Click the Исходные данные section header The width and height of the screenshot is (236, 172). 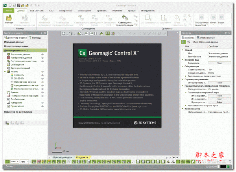pos(25,42)
